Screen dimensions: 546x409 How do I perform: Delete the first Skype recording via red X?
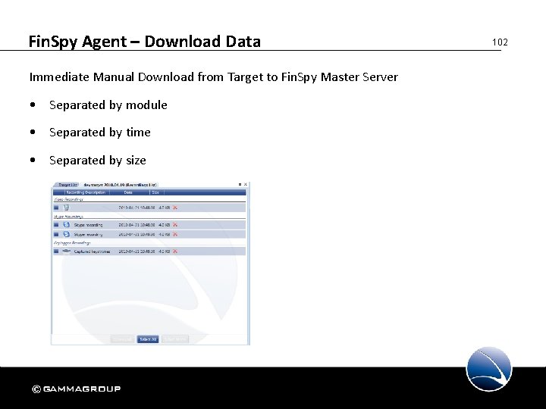click(x=175, y=225)
